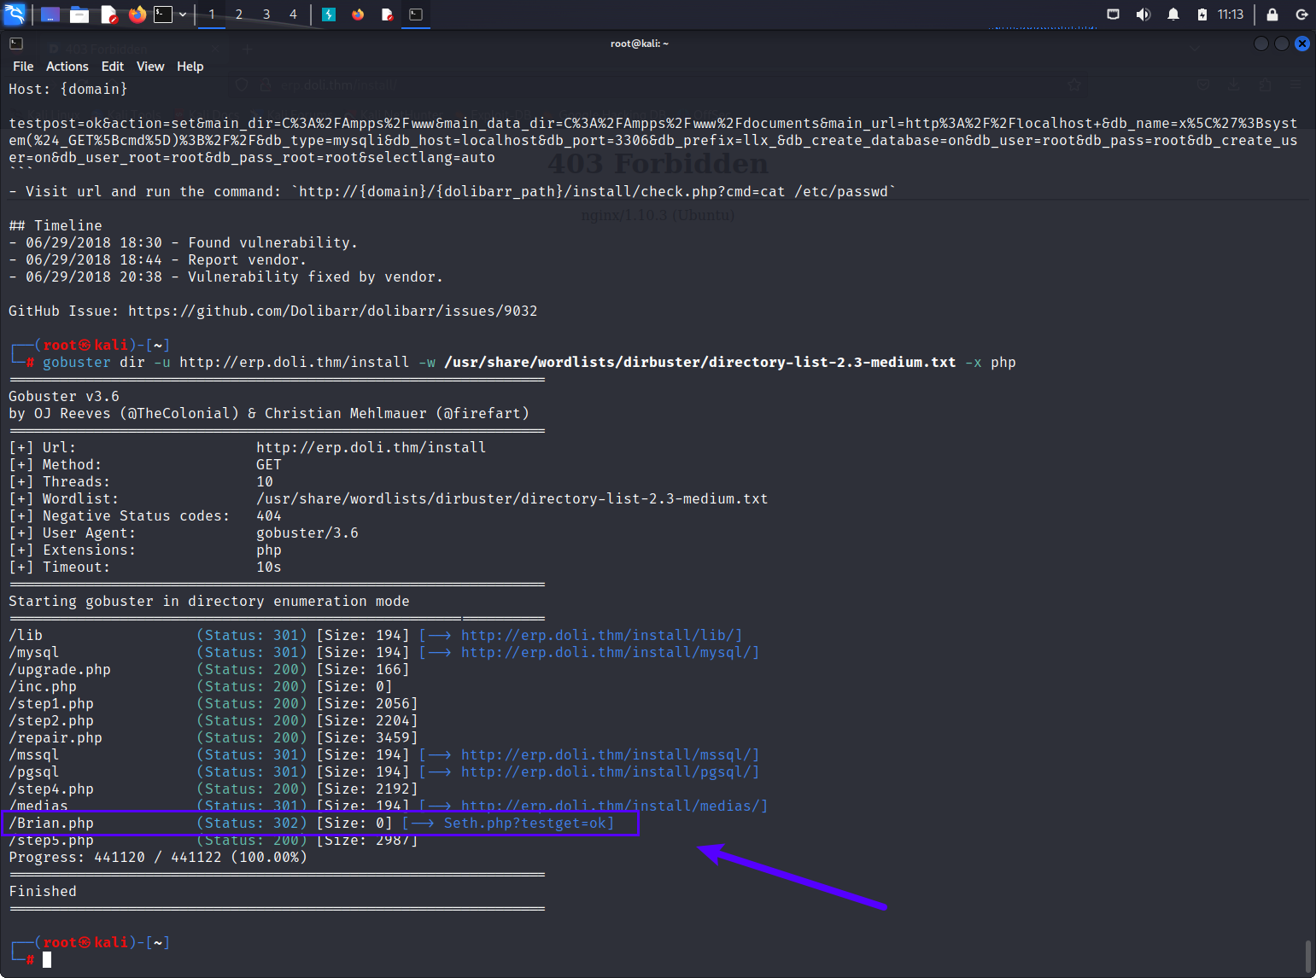Switch to the Firefox window in taskbar
This screenshot has width=1316, height=978.
click(358, 15)
